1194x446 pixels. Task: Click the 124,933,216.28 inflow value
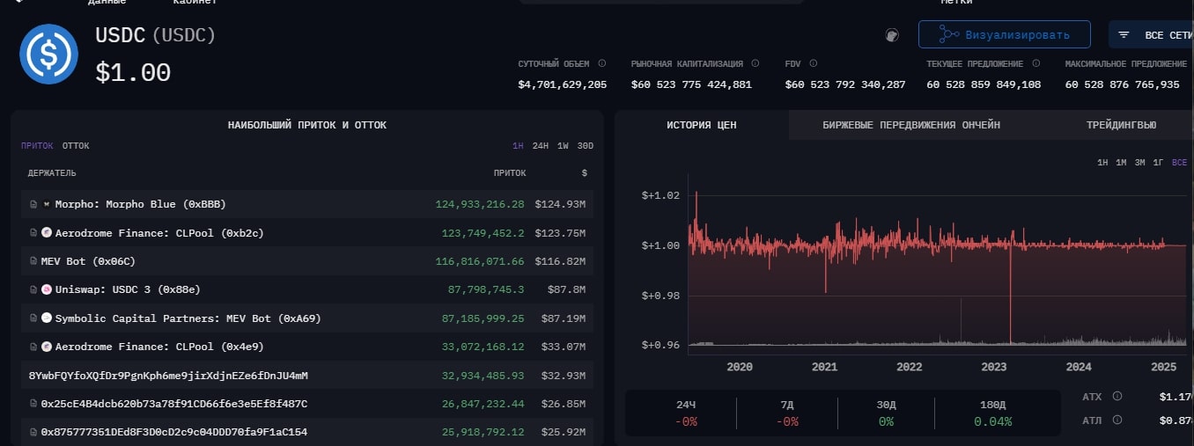(x=480, y=204)
